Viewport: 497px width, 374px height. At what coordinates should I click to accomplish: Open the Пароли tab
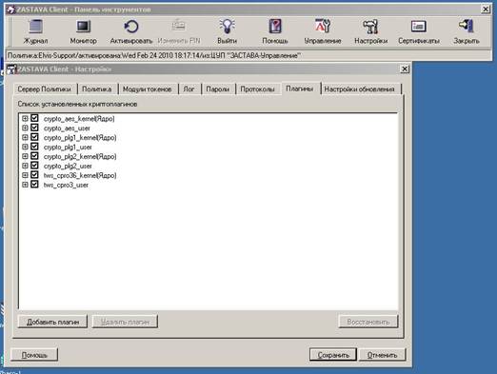tap(218, 89)
